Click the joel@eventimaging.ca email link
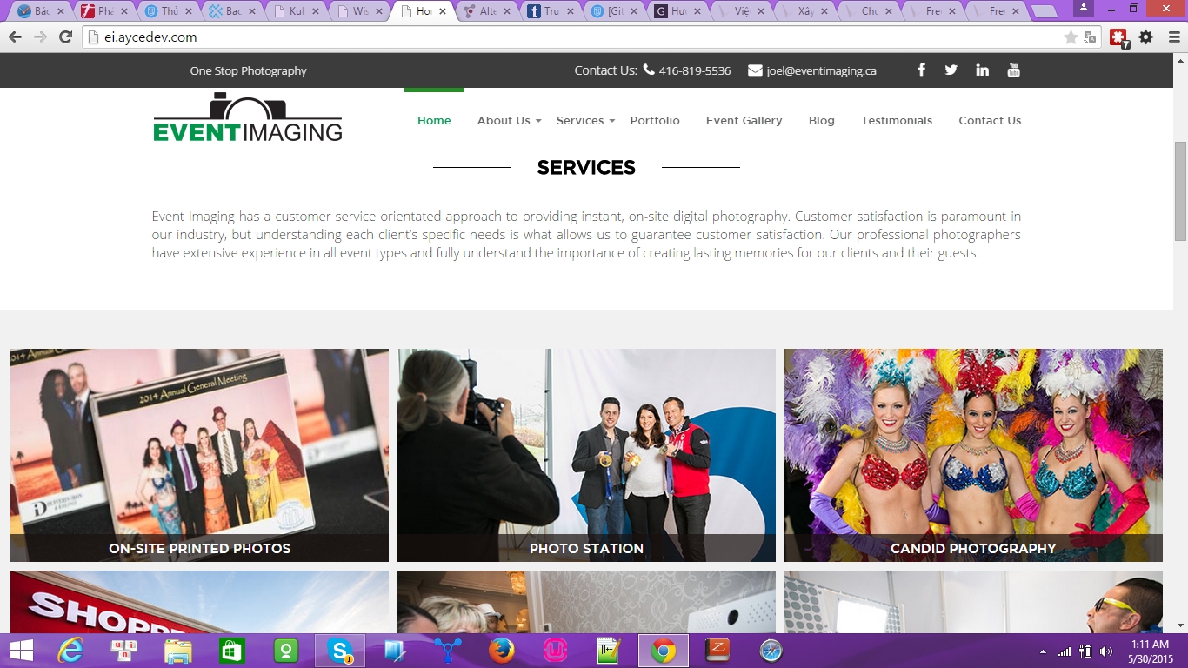The height and width of the screenshot is (668, 1188). click(x=821, y=70)
